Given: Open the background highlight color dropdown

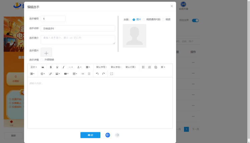Looking at the screenshot, I should tap(88, 67).
